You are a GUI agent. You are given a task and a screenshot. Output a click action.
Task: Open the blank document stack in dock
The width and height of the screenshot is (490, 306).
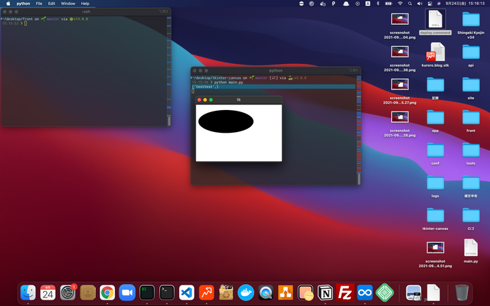pos(433,293)
